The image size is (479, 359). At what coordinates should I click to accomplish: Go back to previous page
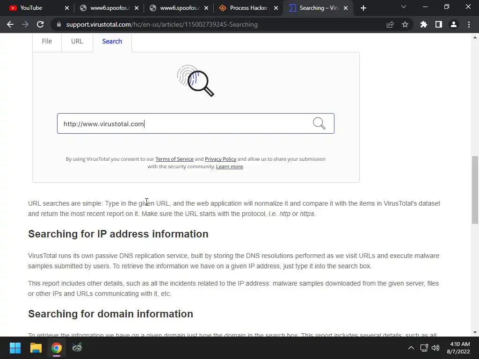coord(10,24)
